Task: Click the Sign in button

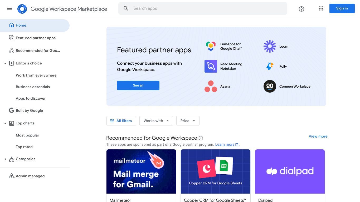Action: pyautogui.click(x=342, y=8)
